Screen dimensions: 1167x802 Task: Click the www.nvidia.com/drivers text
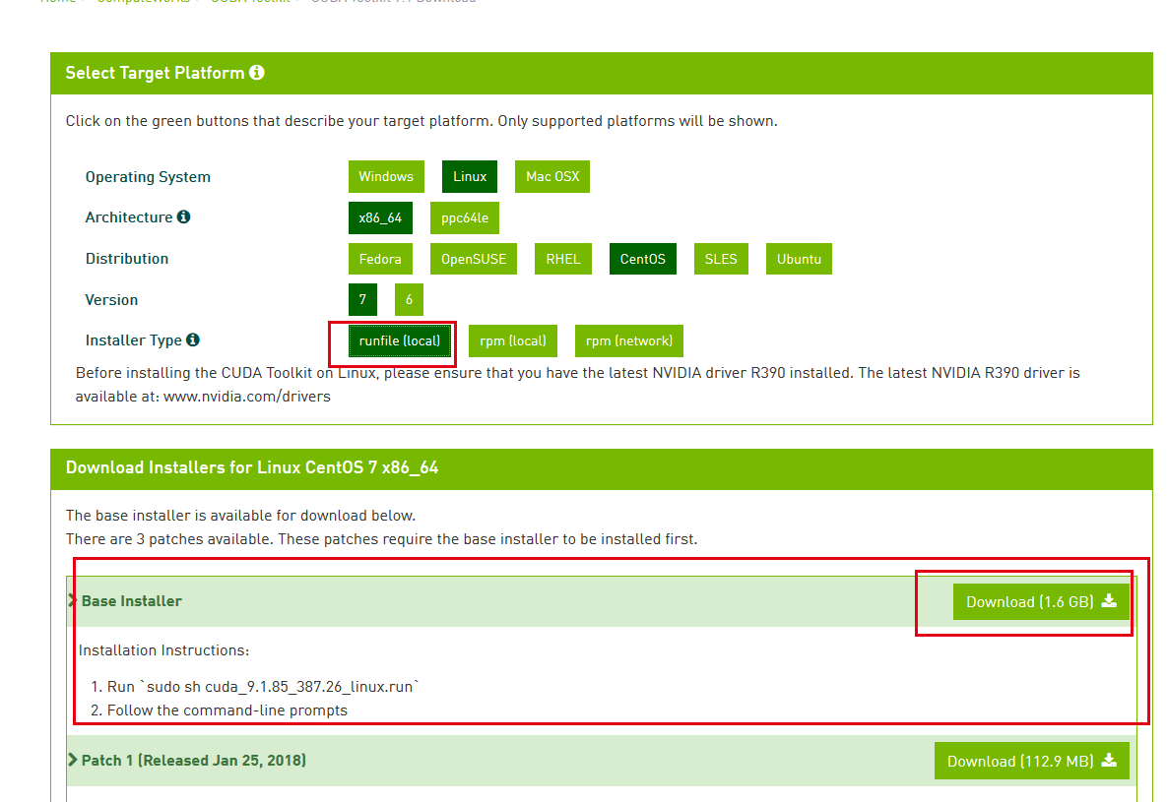coord(247,397)
